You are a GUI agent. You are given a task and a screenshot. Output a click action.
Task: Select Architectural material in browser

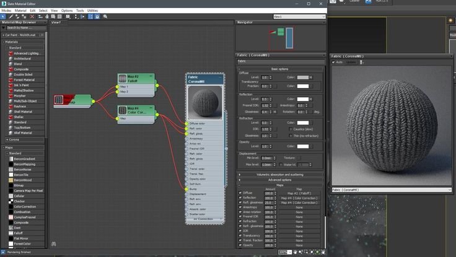[22, 59]
